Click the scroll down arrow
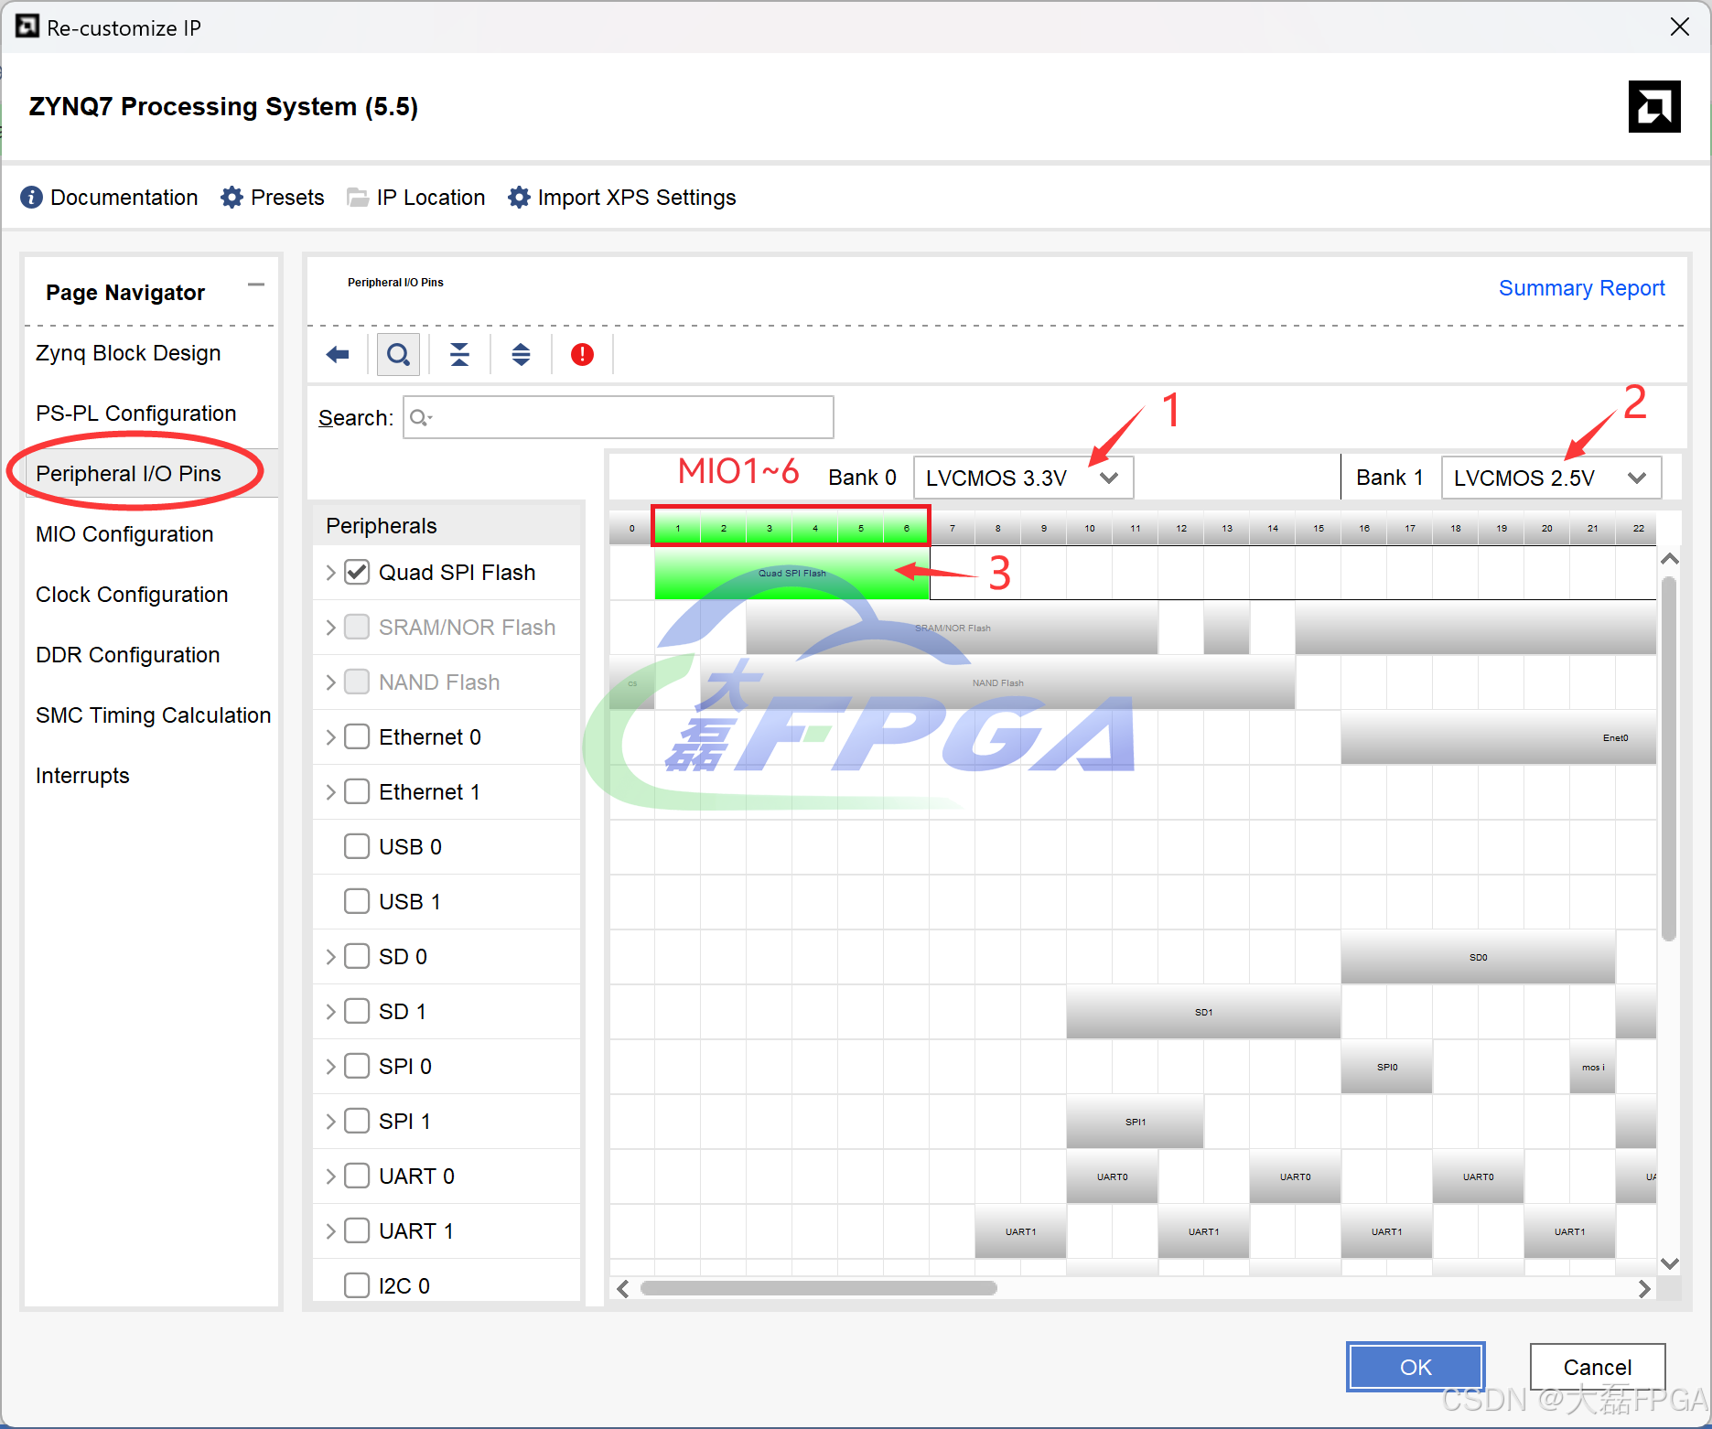 click(x=1669, y=1263)
